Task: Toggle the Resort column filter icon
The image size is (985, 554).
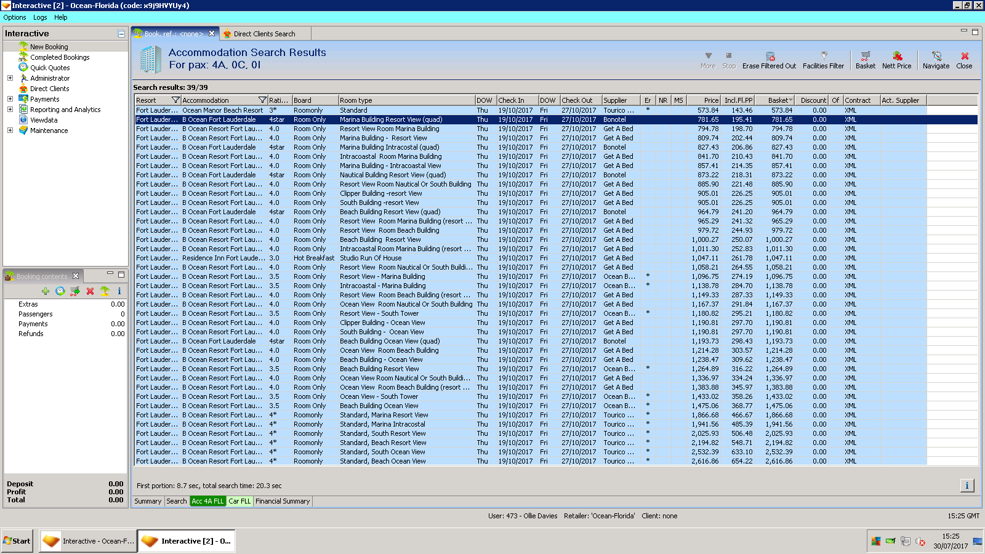Action: pyautogui.click(x=175, y=100)
